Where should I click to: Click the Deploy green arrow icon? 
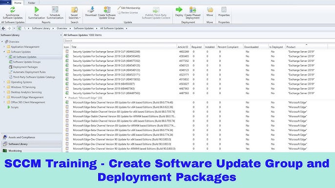179,10
